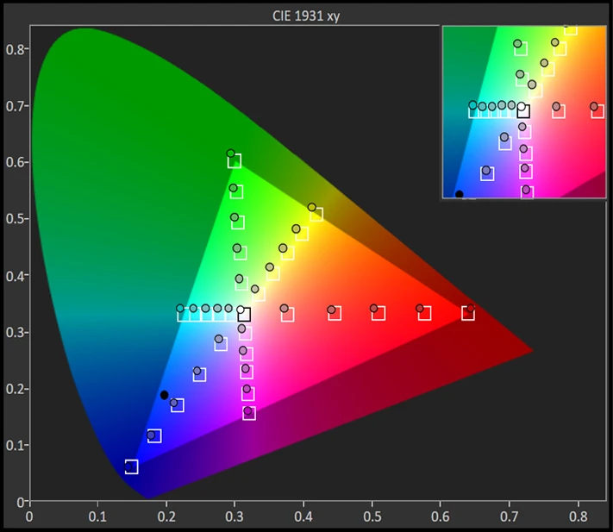Click the top green target square in inset
This screenshot has height=532, width=613.
coord(521,48)
